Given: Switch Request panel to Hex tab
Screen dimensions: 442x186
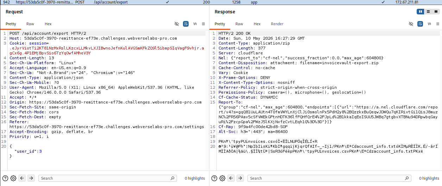Looking at the screenshot, I should click(x=48, y=24).
